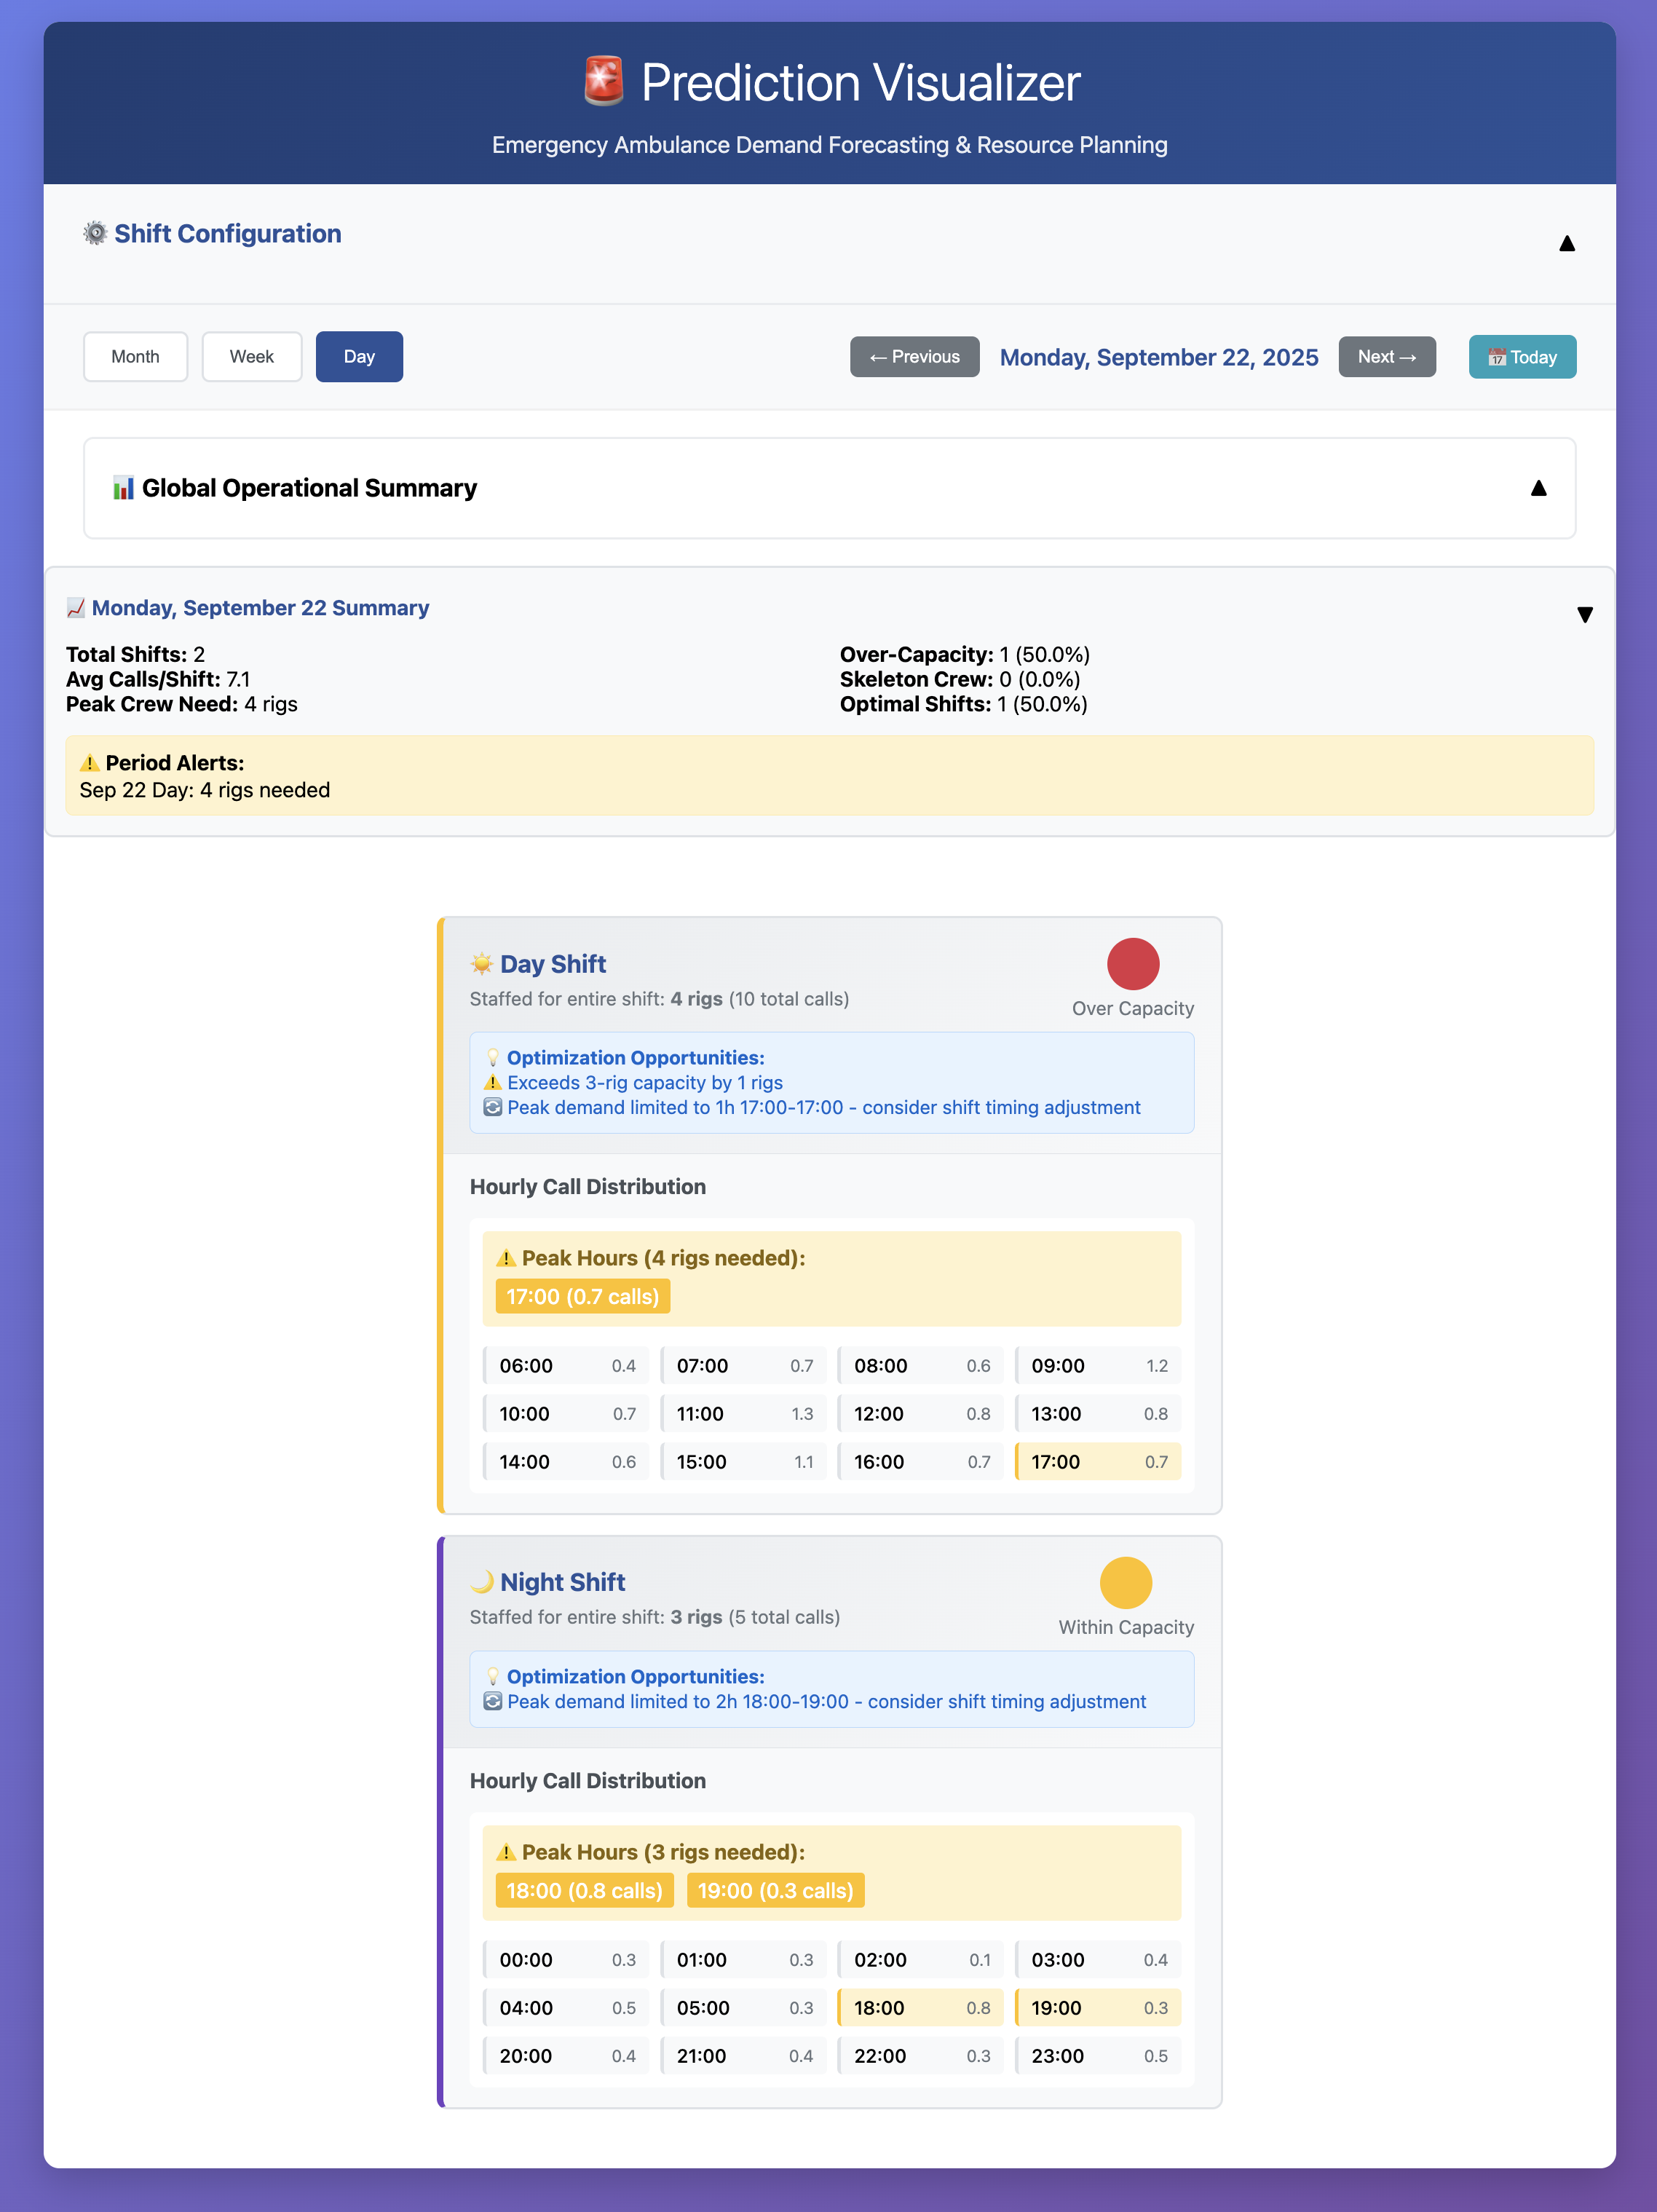This screenshot has width=1657, height=2212.
Task: Click the warning icon beside Period Alerts
Action: [x=89, y=763]
